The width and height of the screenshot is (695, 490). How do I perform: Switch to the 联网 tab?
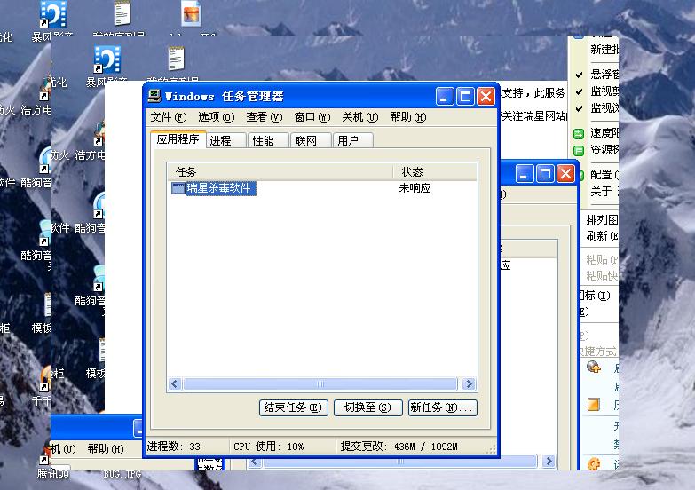[311, 140]
